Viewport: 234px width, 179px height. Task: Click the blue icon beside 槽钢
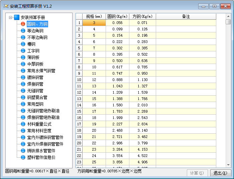point(23,44)
